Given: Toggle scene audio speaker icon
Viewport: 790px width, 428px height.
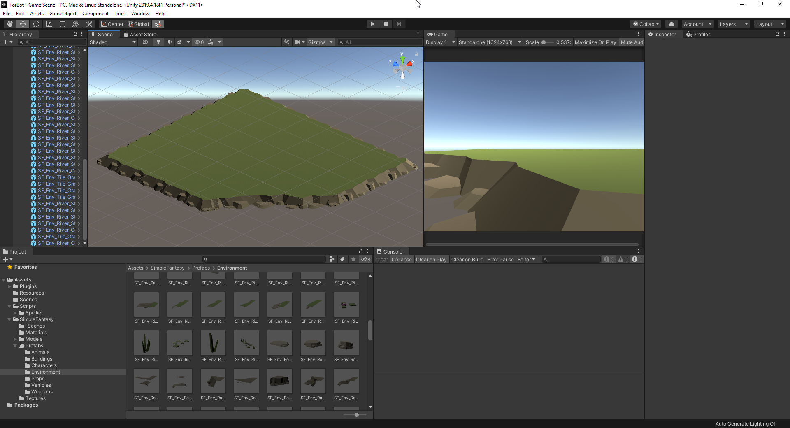Looking at the screenshot, I should [x=169, y=42].
